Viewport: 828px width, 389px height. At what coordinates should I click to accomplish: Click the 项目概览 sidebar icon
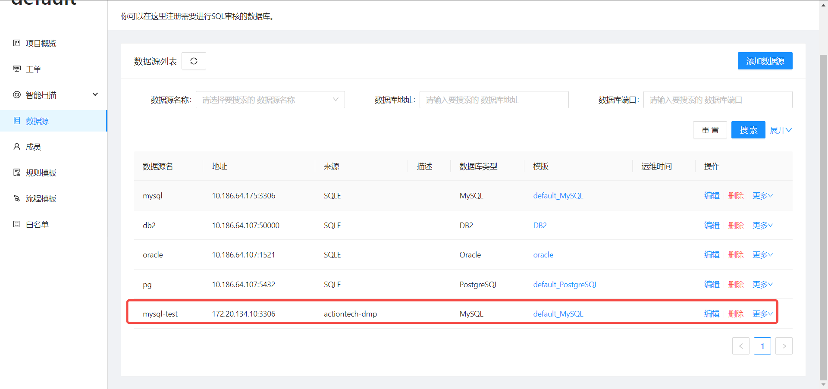tap(17, 43)
